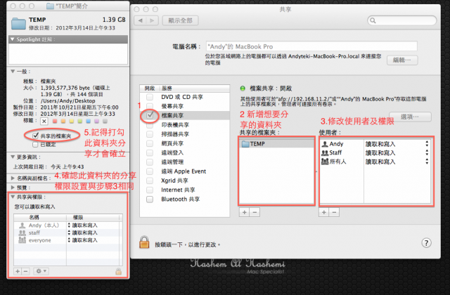Expand the 名稱與副檔名 section
This screenshot has width=450, height=295.
tap(13, 178)
